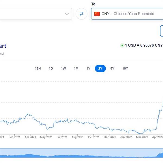Click the chart line near Apr 2021 peak
Viewport: 163px width, 163px height.
tap(28, 114)
